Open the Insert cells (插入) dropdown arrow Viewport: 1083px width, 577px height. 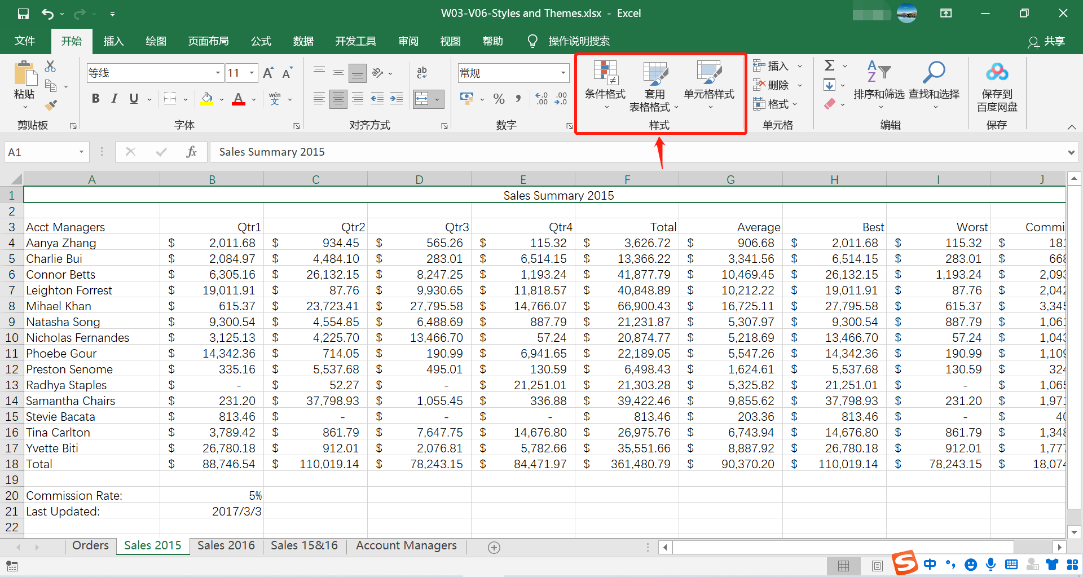(800, 66)
